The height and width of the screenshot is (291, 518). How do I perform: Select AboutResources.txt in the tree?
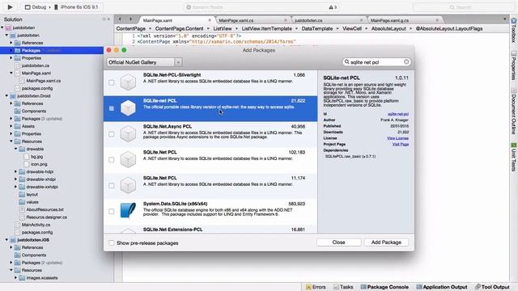click(x=45, y=210)
